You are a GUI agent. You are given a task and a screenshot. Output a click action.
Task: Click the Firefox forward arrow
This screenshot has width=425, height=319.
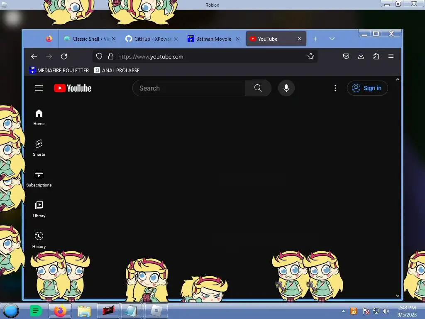(49, 56)
